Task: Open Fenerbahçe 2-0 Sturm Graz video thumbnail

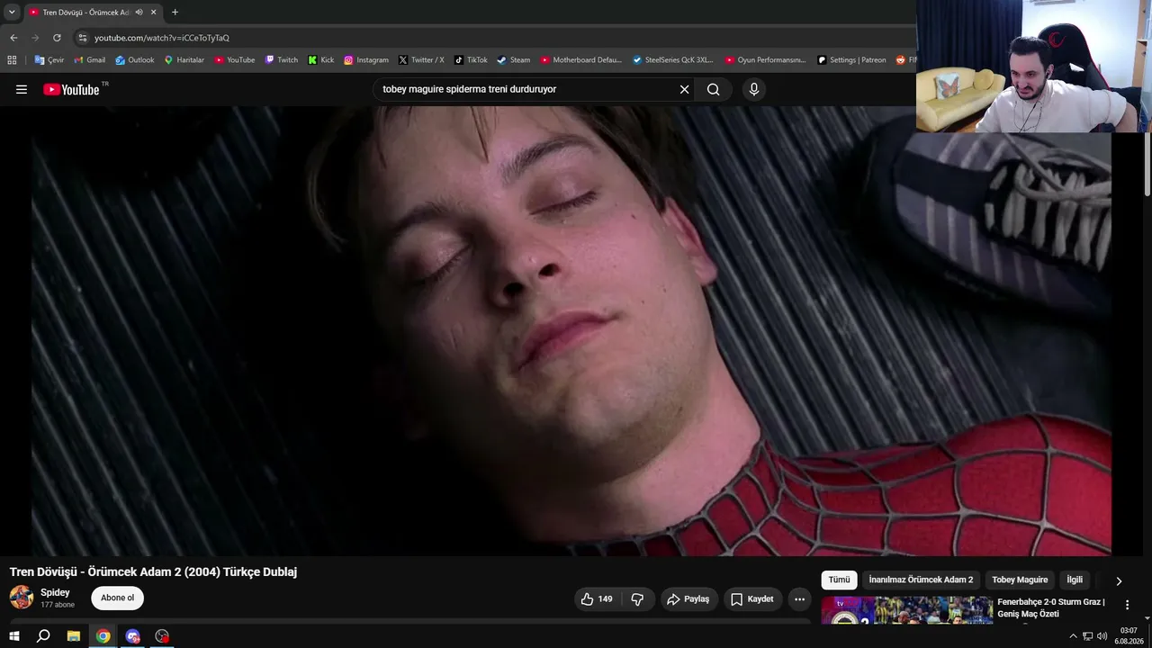Action: 907,609
